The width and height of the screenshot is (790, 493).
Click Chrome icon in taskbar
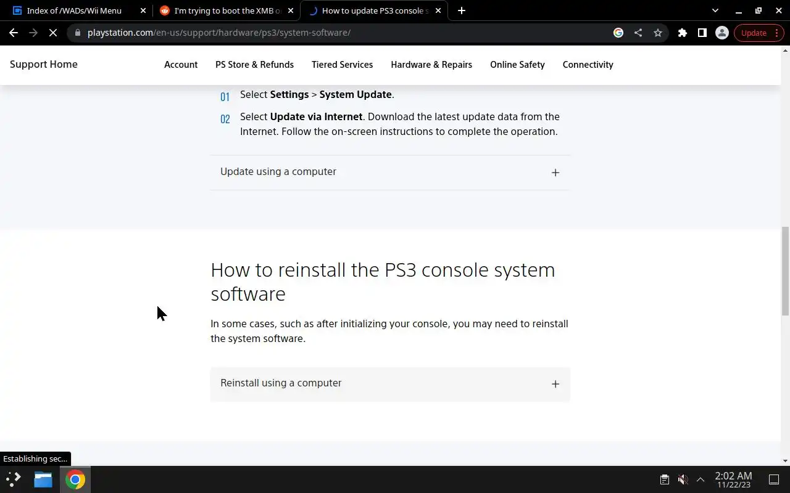[x=75, y=479]
